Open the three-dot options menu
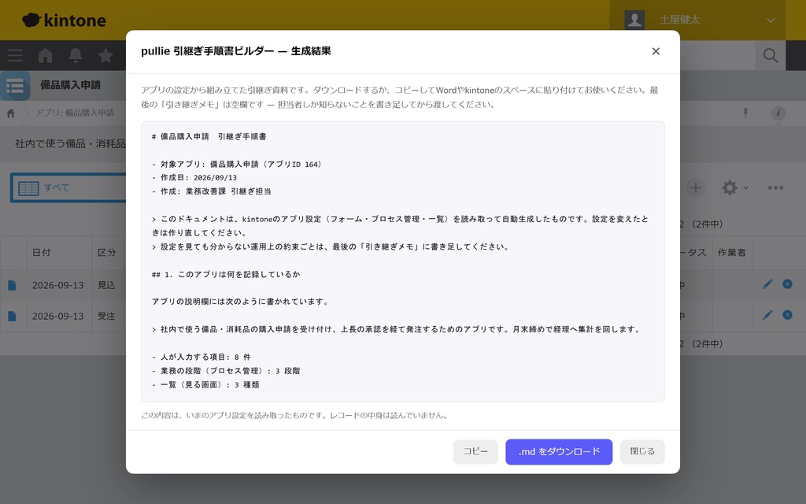 [775, 187]
